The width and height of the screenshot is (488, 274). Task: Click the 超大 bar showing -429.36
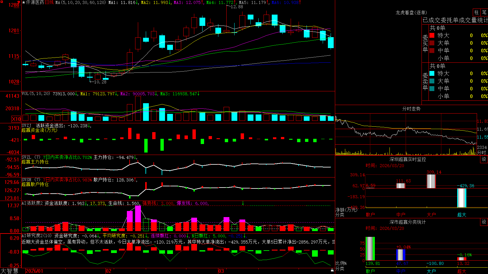pos(462,198)
